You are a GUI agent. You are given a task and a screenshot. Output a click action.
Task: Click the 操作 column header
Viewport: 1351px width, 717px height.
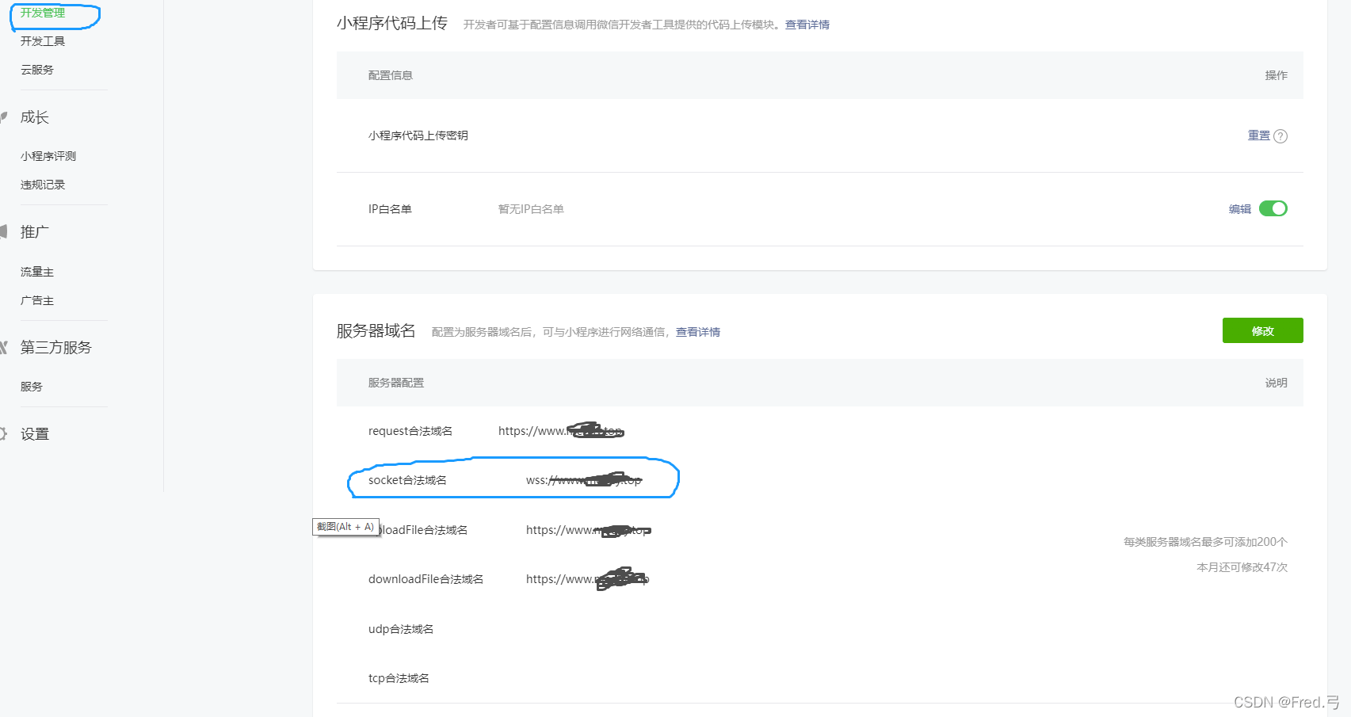point(1277,75)
